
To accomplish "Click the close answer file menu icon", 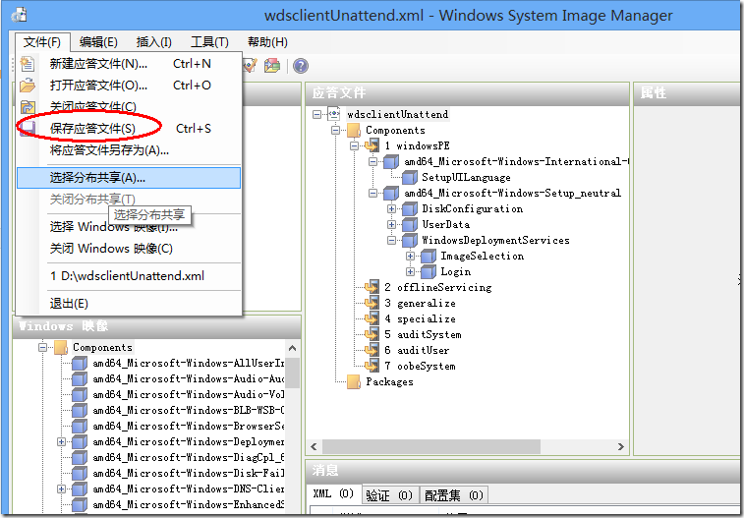I will (28, 107).
